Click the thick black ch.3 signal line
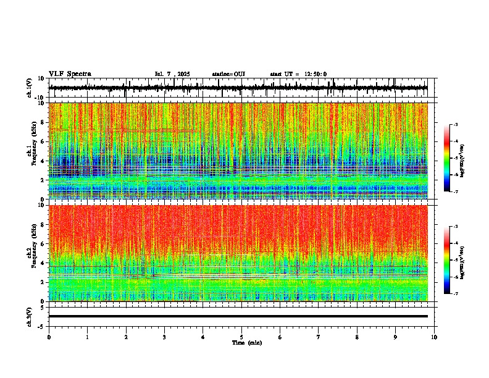Screen dimensions: 489x378 coord(238,316)
